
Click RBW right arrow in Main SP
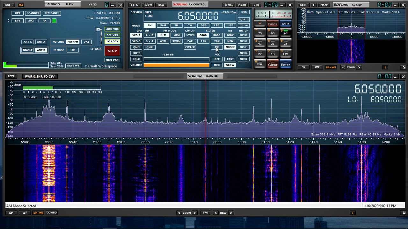(x=231, y=213)
